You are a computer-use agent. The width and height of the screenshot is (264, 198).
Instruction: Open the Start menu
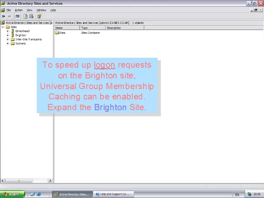(12, 194)
